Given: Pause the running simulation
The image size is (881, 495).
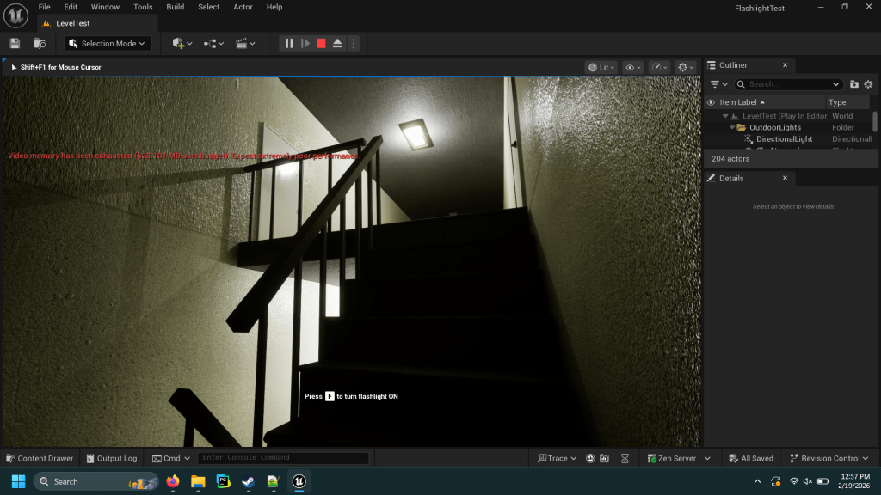Looking at the screenshot, I should pos(289,43).
